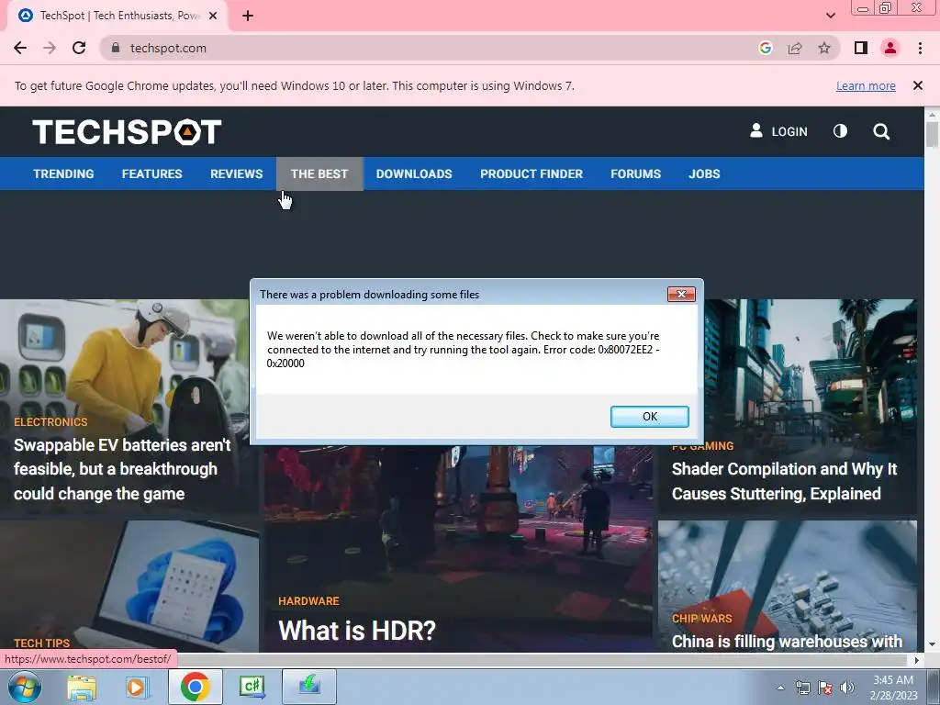Open the Chrome profile avatar
Image resolution: width=940 pixels, height=705 pixels.
(890, 48)
